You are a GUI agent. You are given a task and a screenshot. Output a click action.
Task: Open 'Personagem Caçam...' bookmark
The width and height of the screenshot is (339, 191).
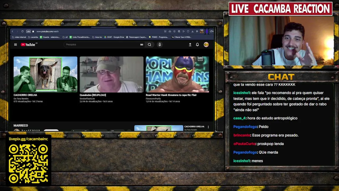[x=136, y=37]
